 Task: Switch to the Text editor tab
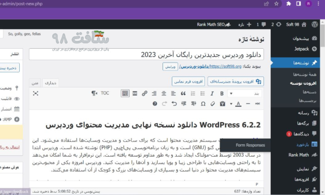(35, 83)
